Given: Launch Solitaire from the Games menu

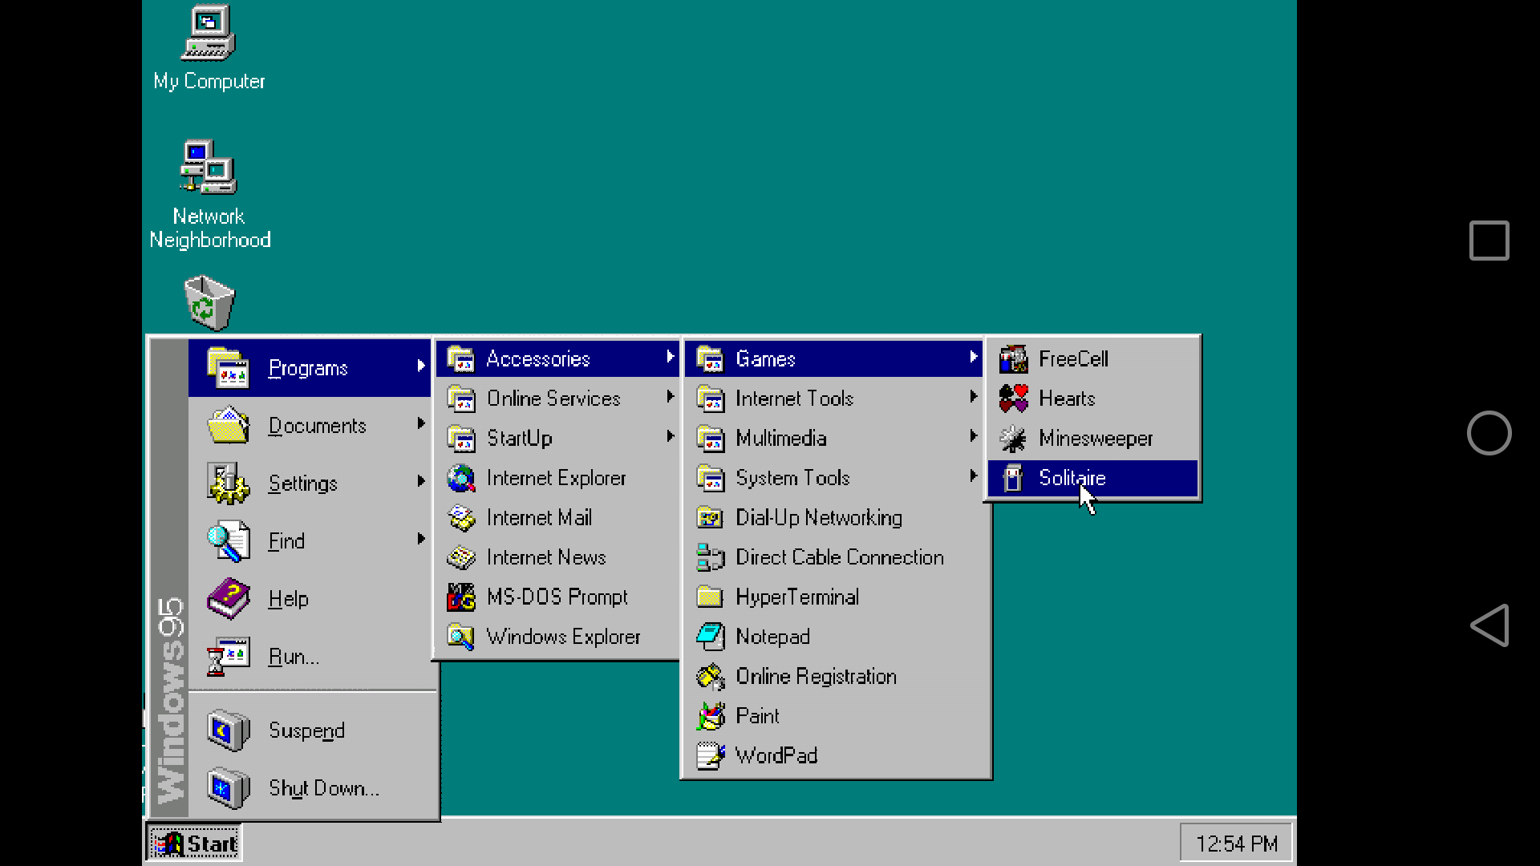Looking at the screenshot, I should pyautogui.click(x=1074, y=478).
